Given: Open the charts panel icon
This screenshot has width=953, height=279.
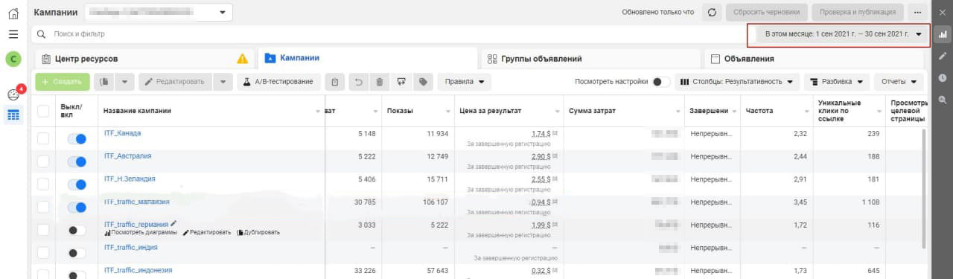Looking at the screenshot, I should [943, 34].
